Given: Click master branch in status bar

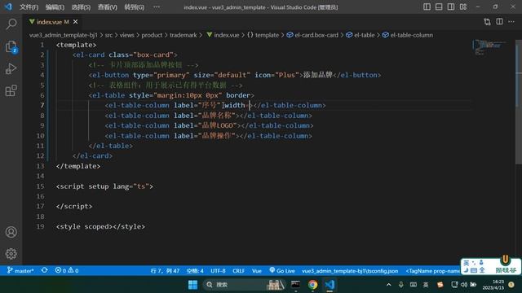Looking at the screenshot, I should tap(20, 271).
